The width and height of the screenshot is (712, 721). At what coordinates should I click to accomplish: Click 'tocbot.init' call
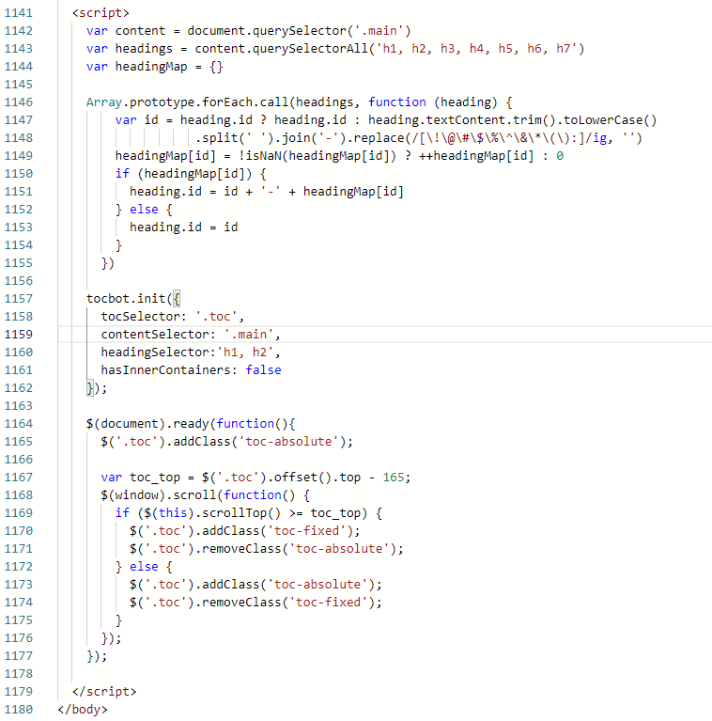click(126, 299)
